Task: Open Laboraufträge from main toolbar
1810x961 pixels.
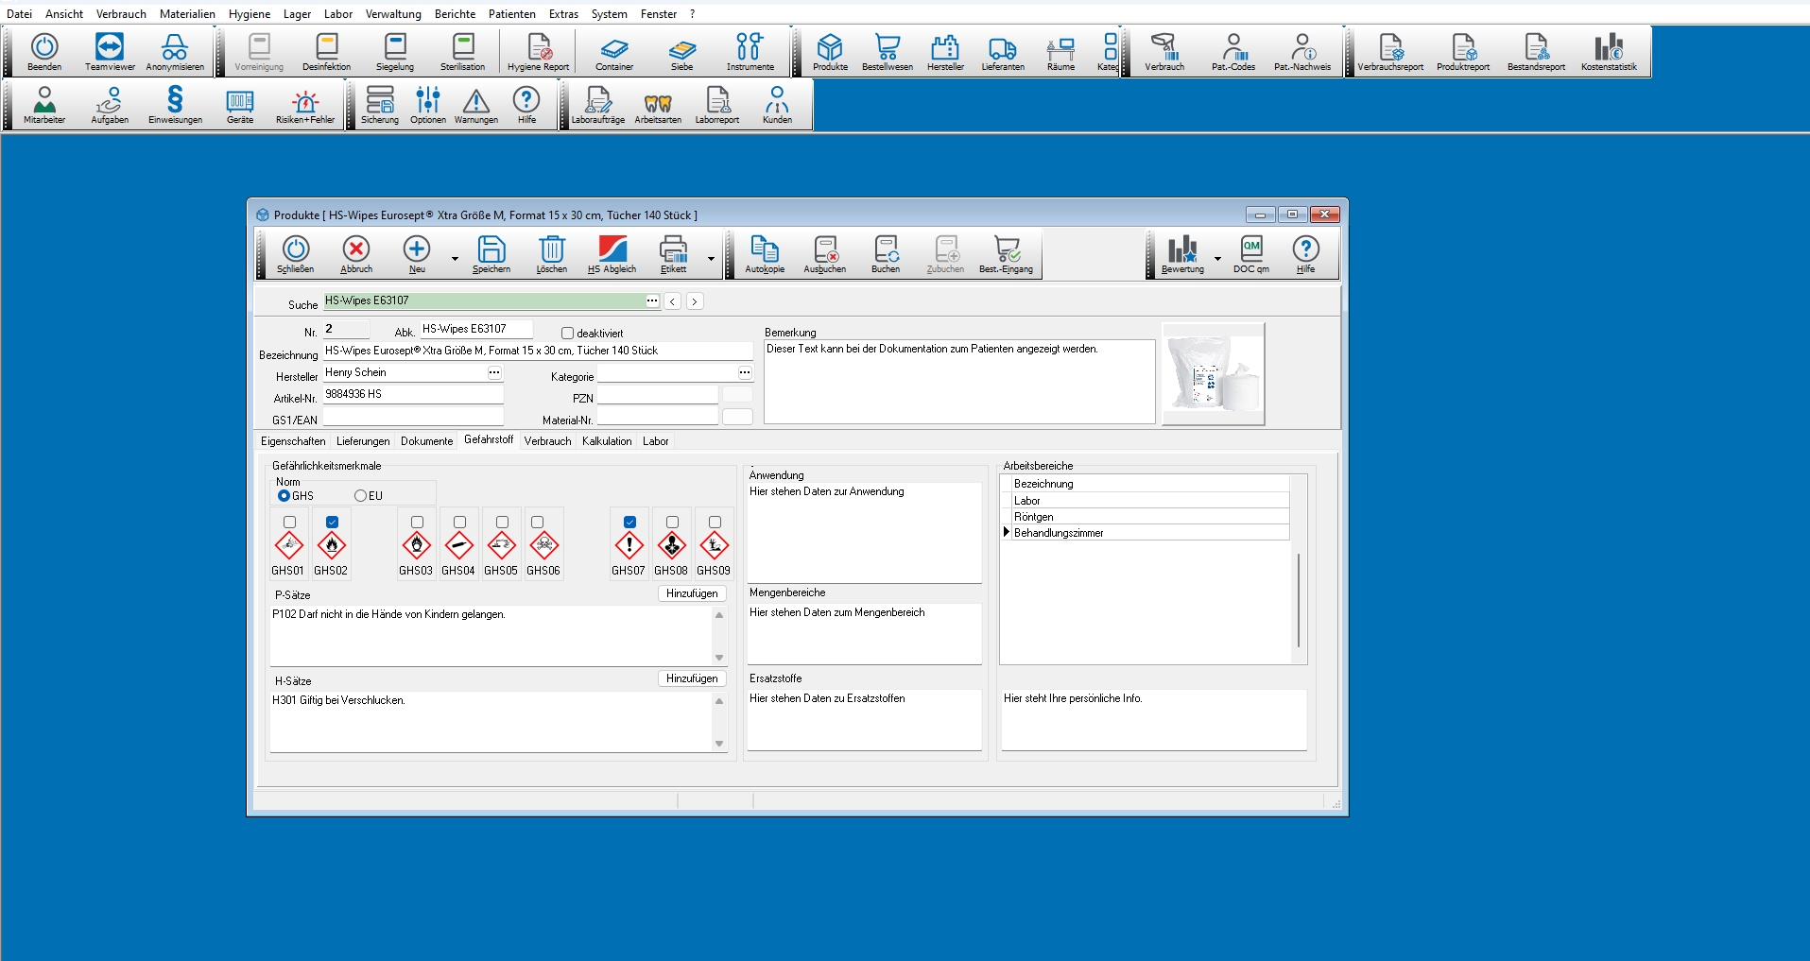Action: 597,105
